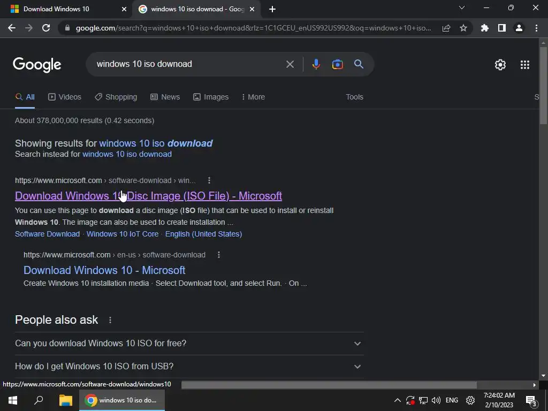Click the corrected 'windows 10 iso download' link
Screen dimensions: 548x411
tap(156, 143)
